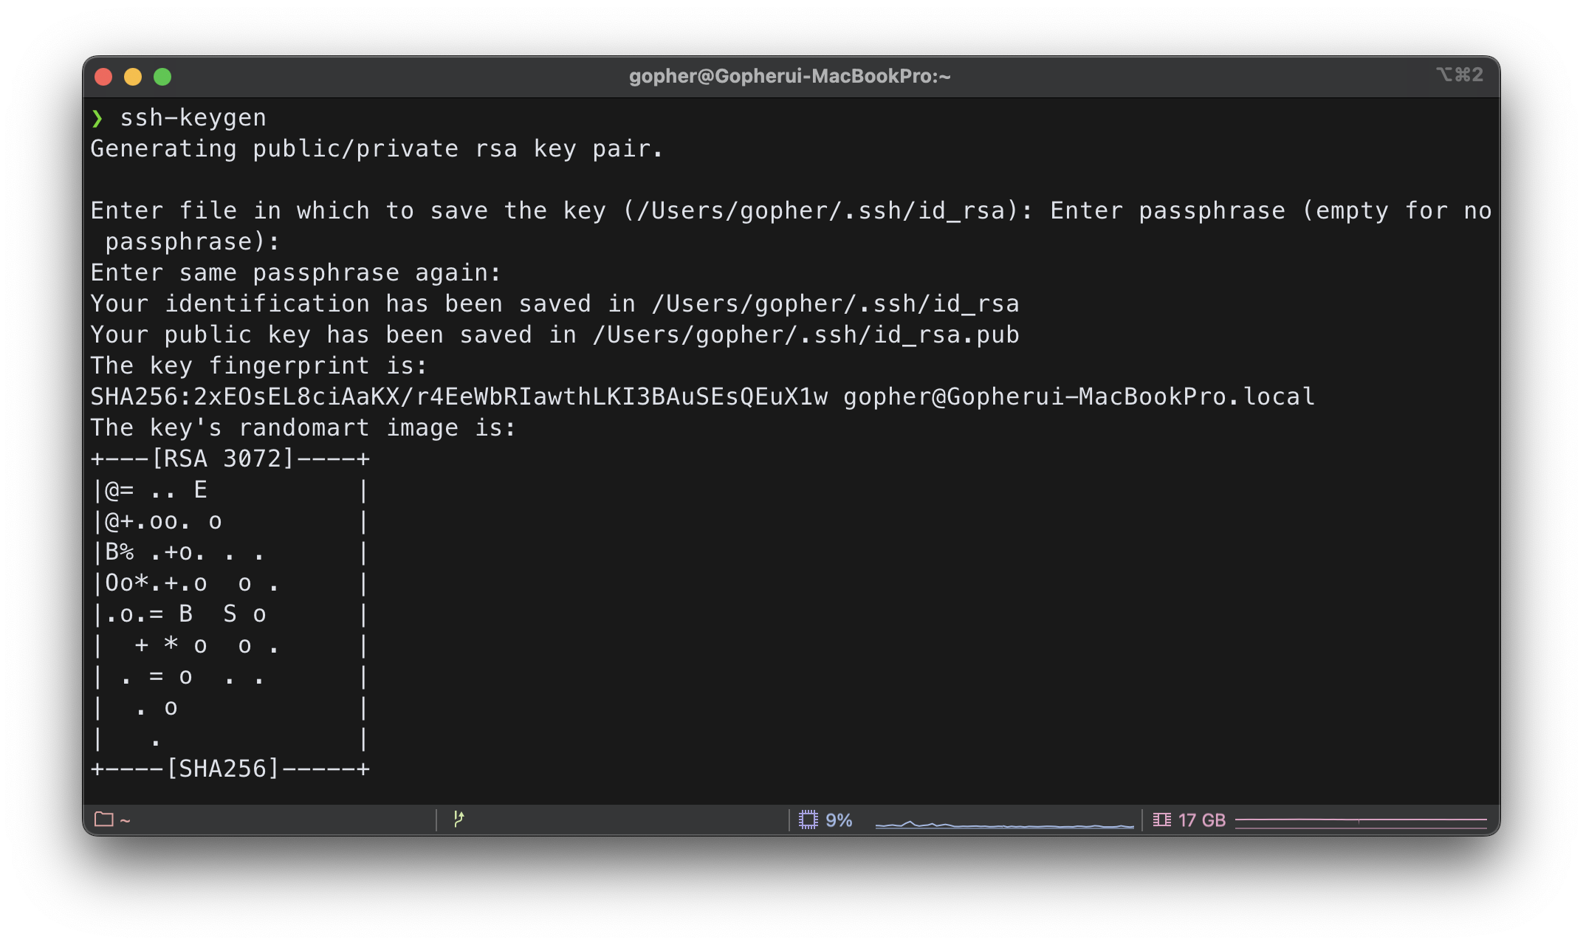1583x945 pixels.
Task: Click the id_rsa.pub path in output
Action: (805, 335)
